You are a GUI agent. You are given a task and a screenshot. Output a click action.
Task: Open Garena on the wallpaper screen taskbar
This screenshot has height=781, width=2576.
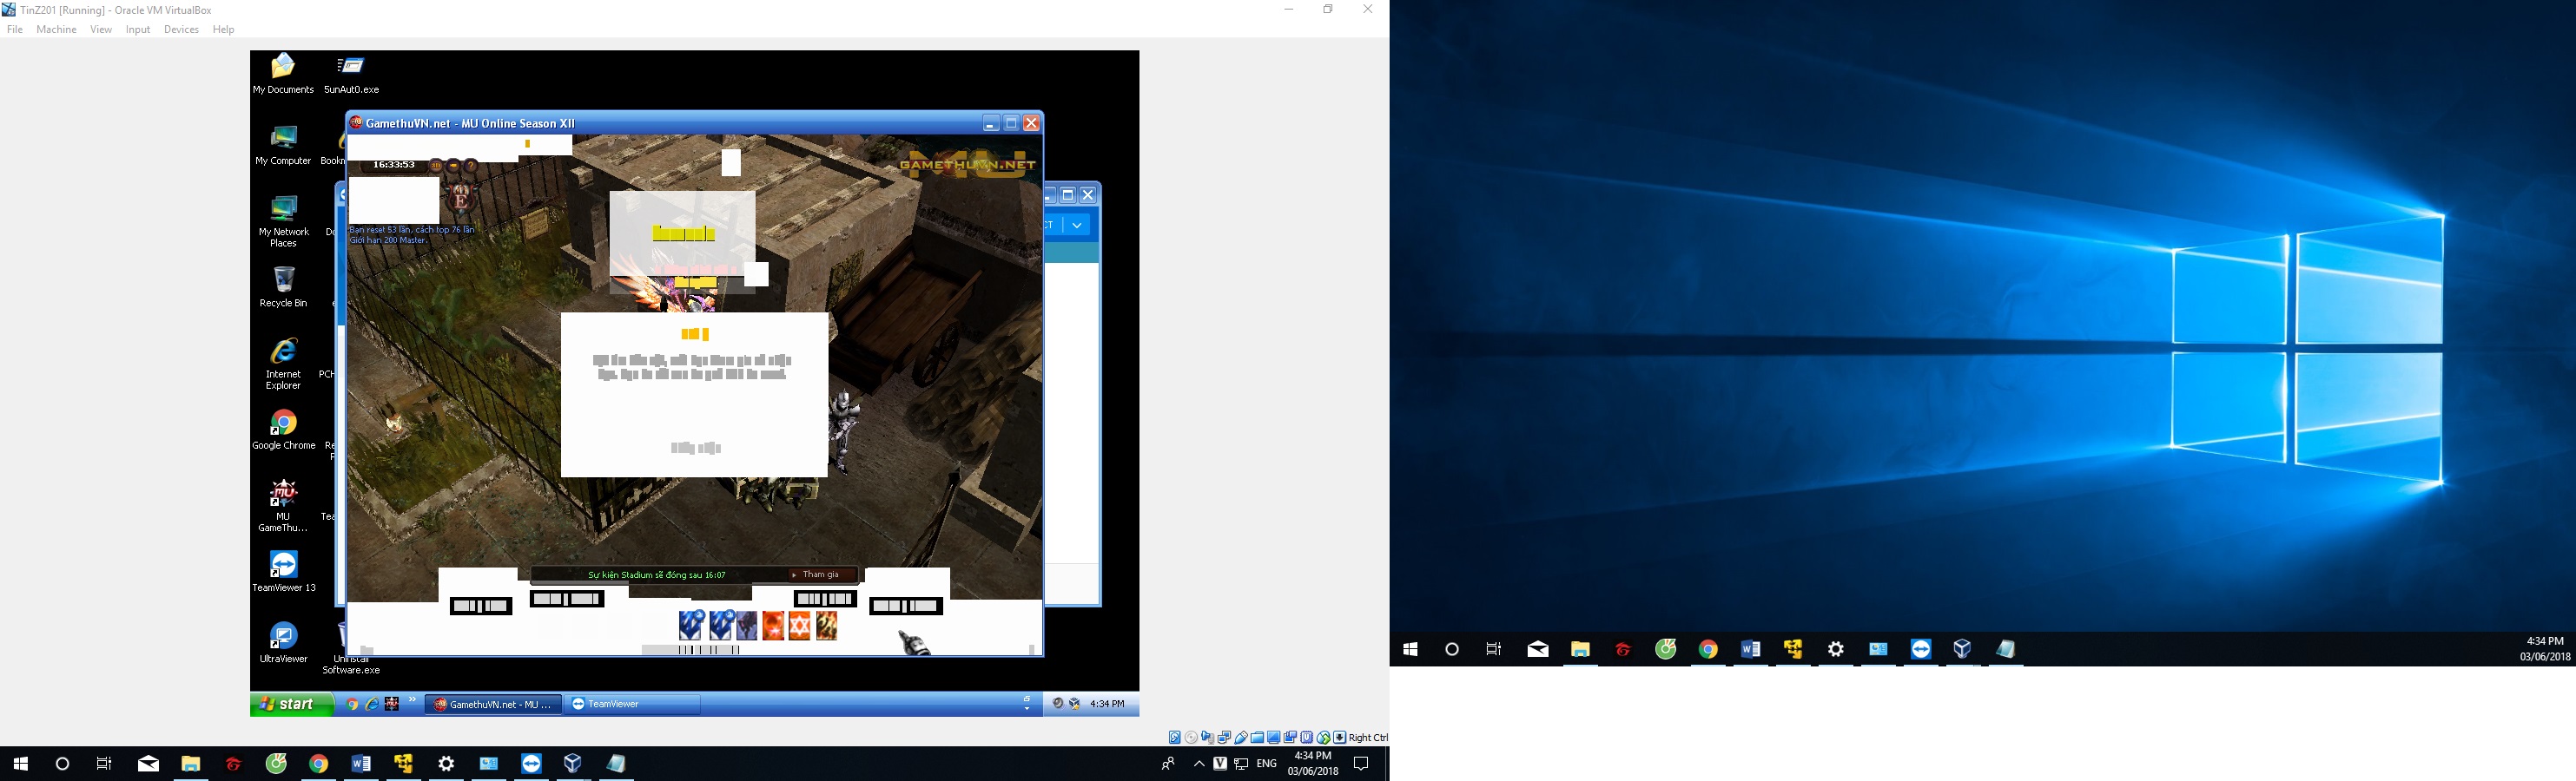coord(1623,649)
